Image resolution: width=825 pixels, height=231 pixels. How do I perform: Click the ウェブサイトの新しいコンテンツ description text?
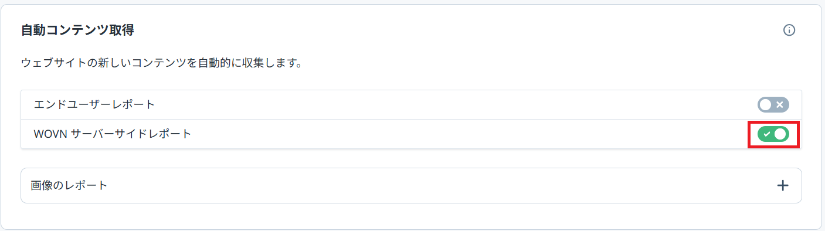click(x=161, y=62)
